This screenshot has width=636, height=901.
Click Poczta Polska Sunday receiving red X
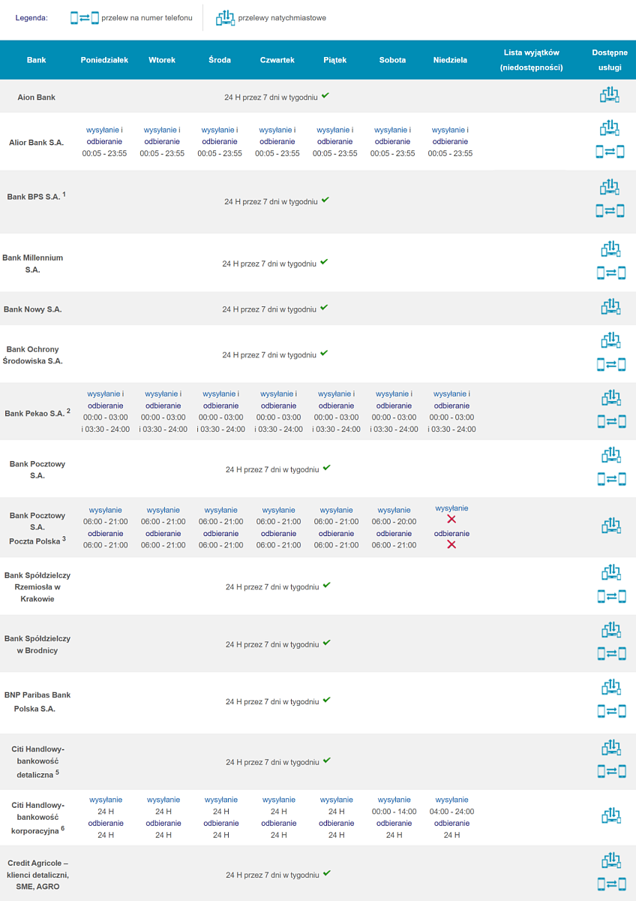pyautogui.click(x=451, y=544)
